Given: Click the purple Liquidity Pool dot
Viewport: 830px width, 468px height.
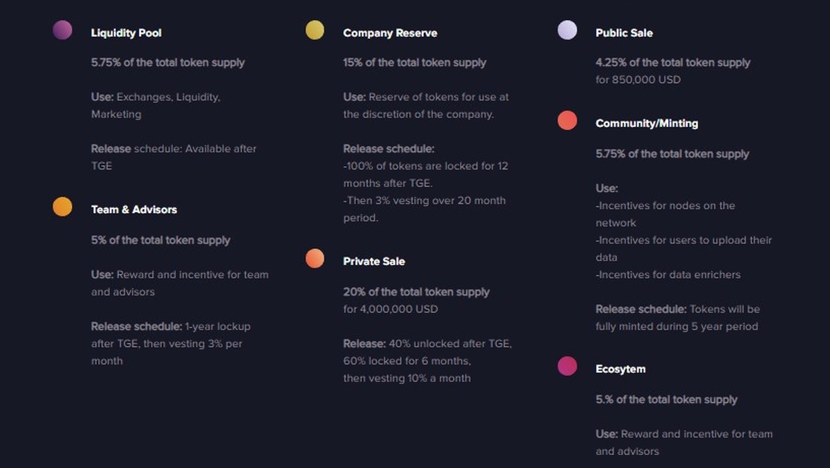Looking at the screenshot, I should (x=62, y=30).
